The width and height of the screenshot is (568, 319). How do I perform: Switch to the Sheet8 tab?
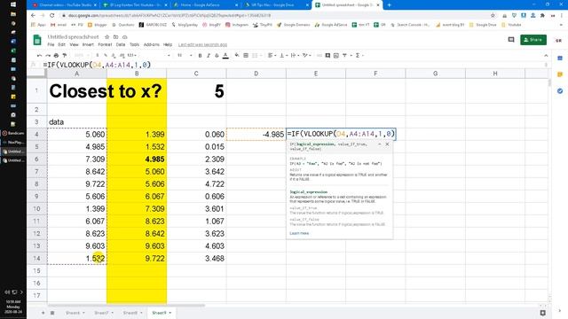tap(132, 313)
